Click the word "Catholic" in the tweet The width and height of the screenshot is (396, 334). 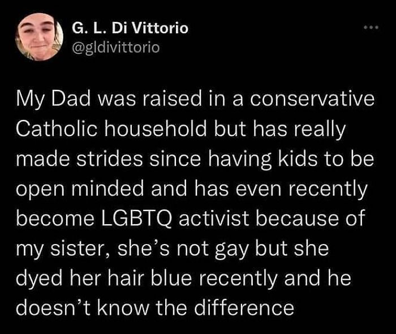[x=57, y=129]
